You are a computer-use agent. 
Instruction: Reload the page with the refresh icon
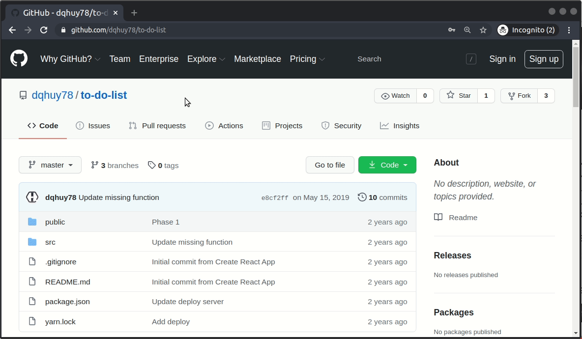pos(44,30)
